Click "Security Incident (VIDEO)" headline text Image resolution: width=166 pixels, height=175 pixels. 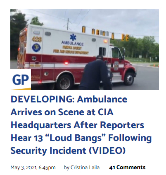coord(68,151)
